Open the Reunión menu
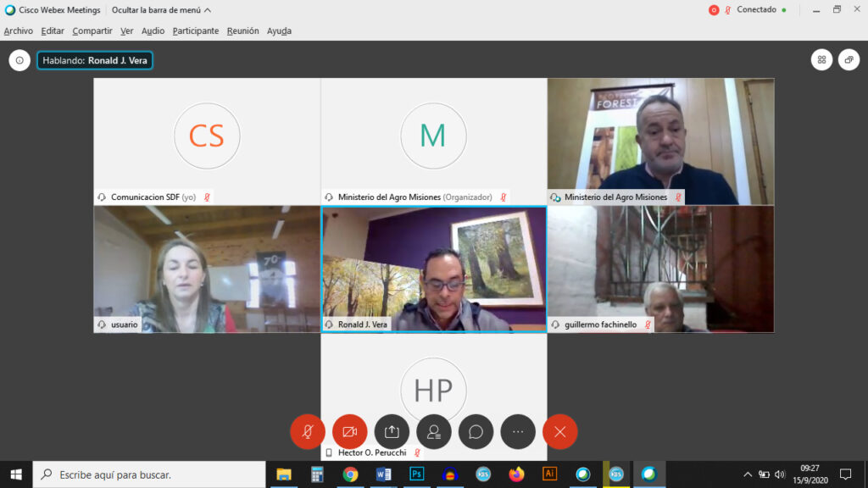Viewport: 868px width, 488px height. click(242, 30)
